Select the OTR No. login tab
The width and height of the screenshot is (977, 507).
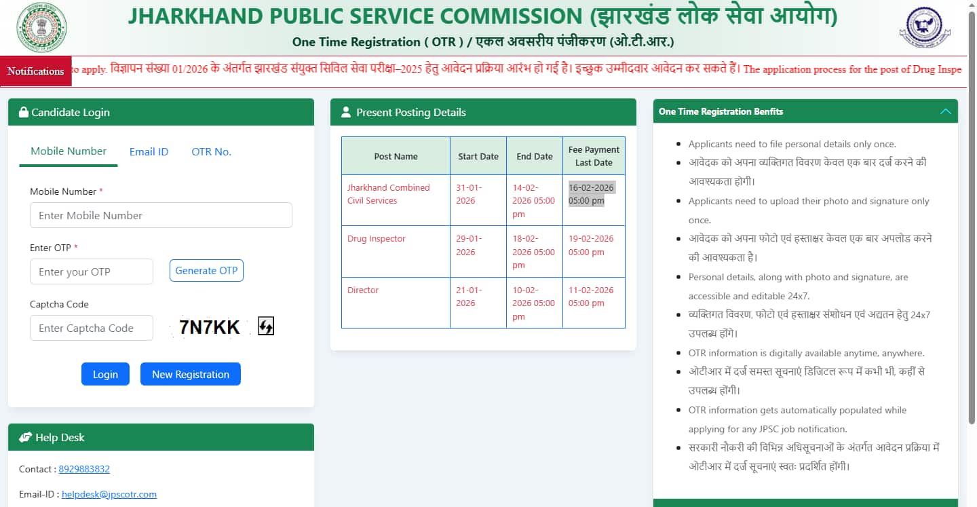coord(211,152)
